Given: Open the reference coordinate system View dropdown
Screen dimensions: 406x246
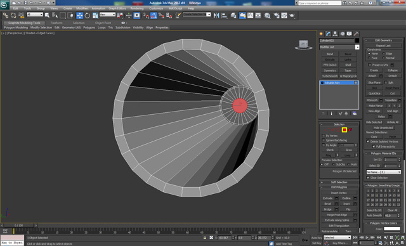Looking at the screenshot, I should coord(107,15).
